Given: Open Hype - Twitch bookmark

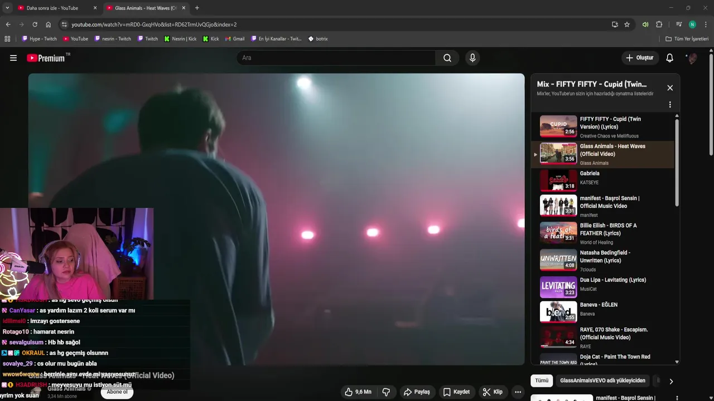Looking at the screenshot, I should [x=39, y=39].
